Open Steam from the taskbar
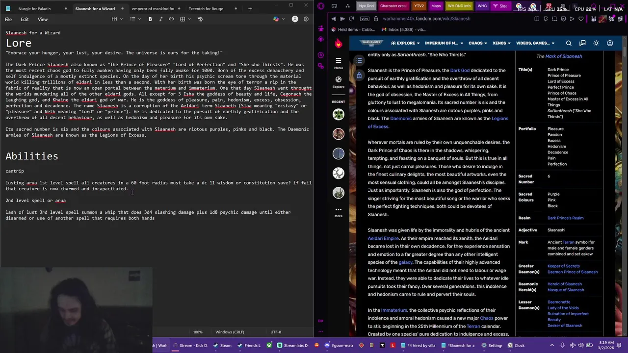 [x=222, y=345]
